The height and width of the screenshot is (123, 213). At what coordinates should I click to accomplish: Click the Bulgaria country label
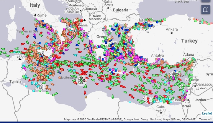[x=120, y=10]
